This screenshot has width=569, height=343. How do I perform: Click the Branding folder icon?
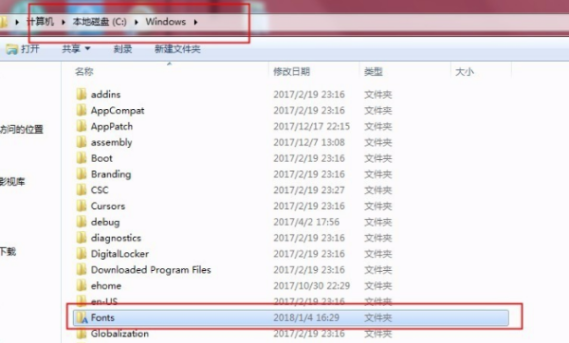pos(82,174)
